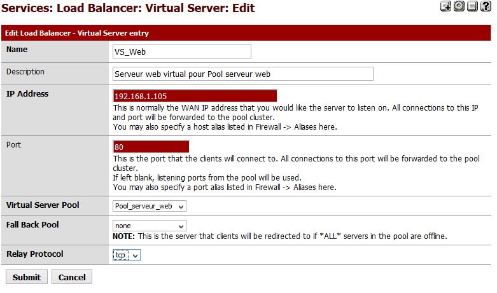Click the Port row label

14,144
